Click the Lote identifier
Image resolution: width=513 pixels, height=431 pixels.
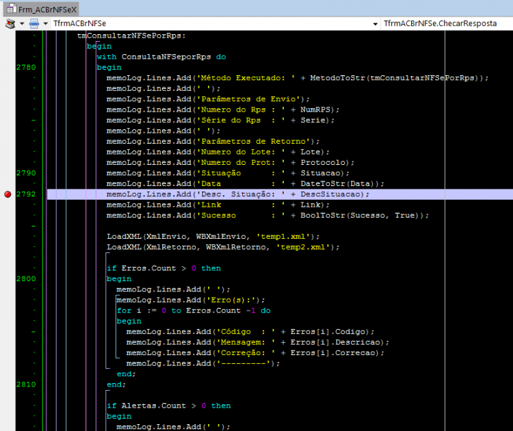tap(310, 152)
